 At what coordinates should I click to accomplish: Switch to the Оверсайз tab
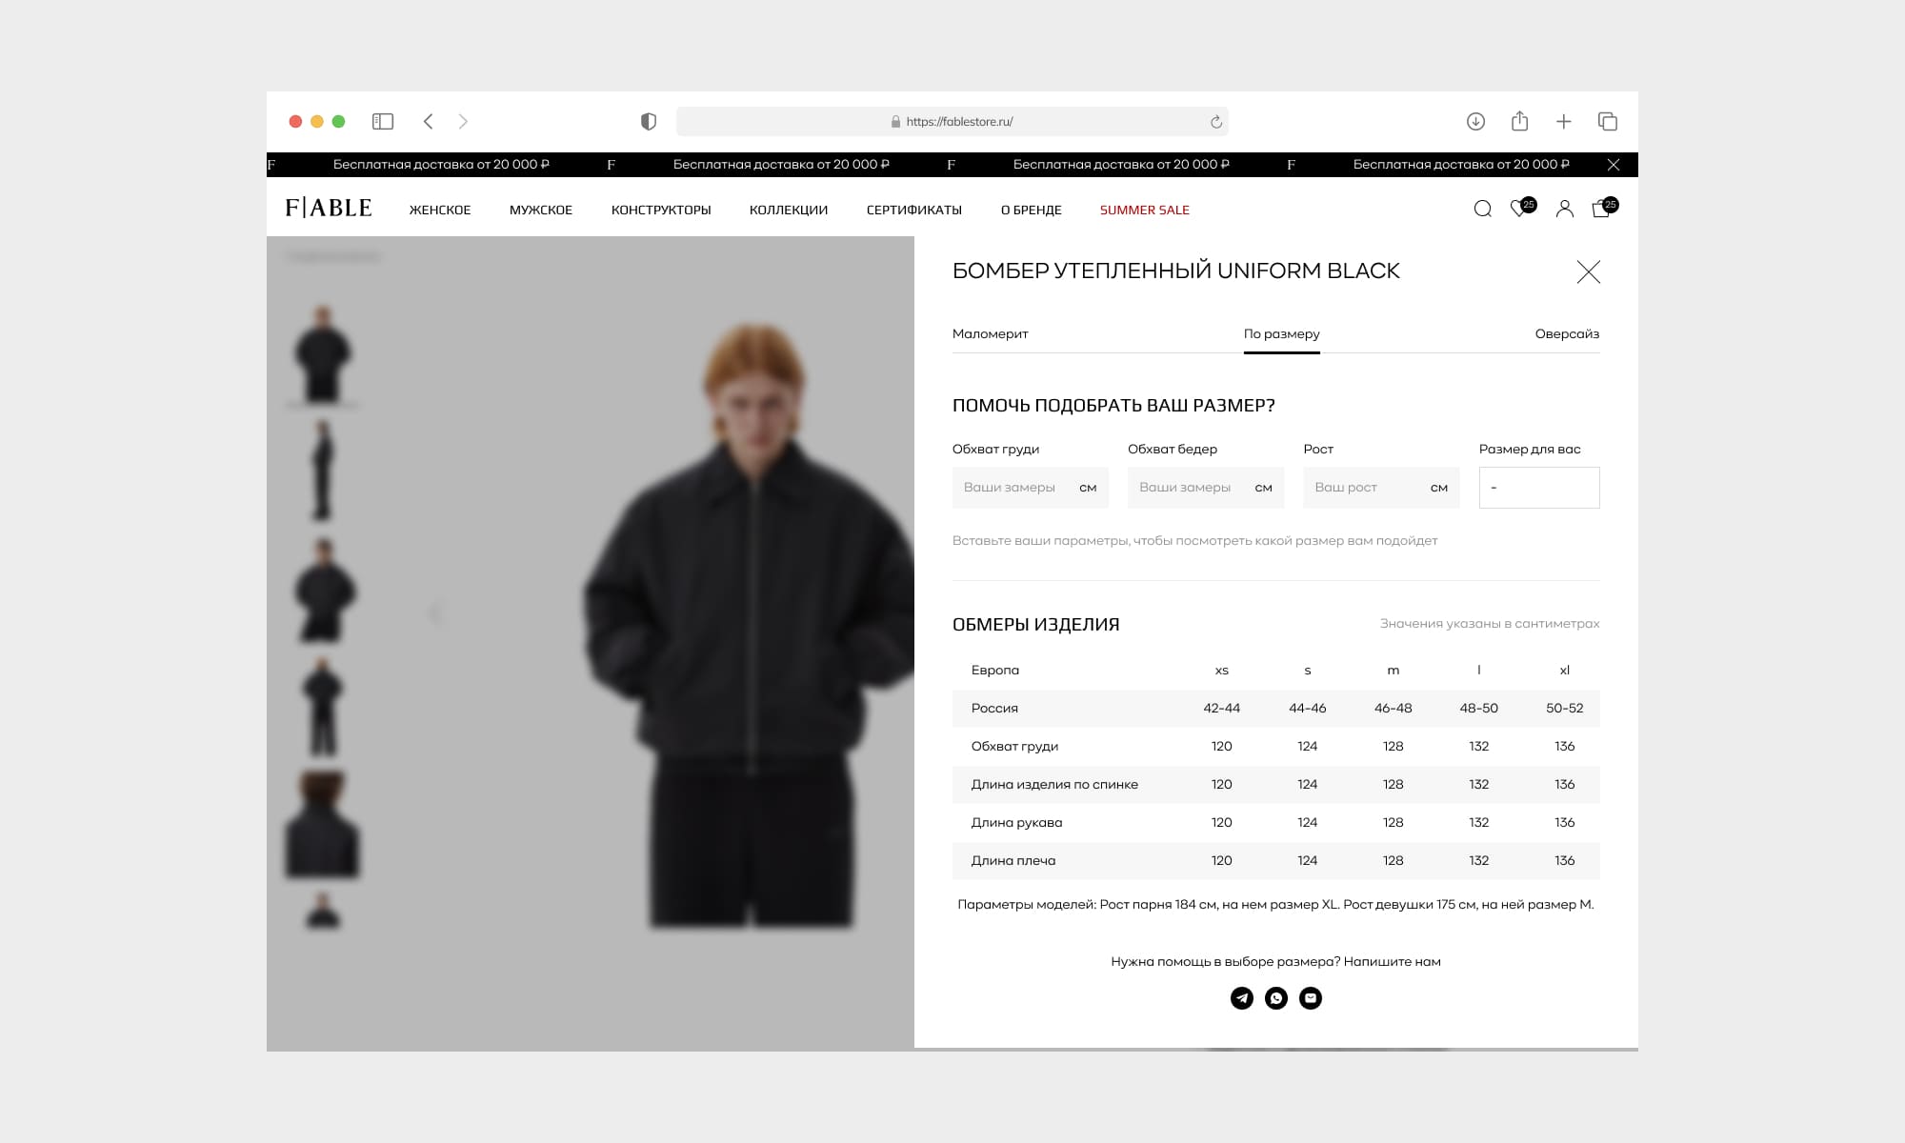[x=1567, y=334]
